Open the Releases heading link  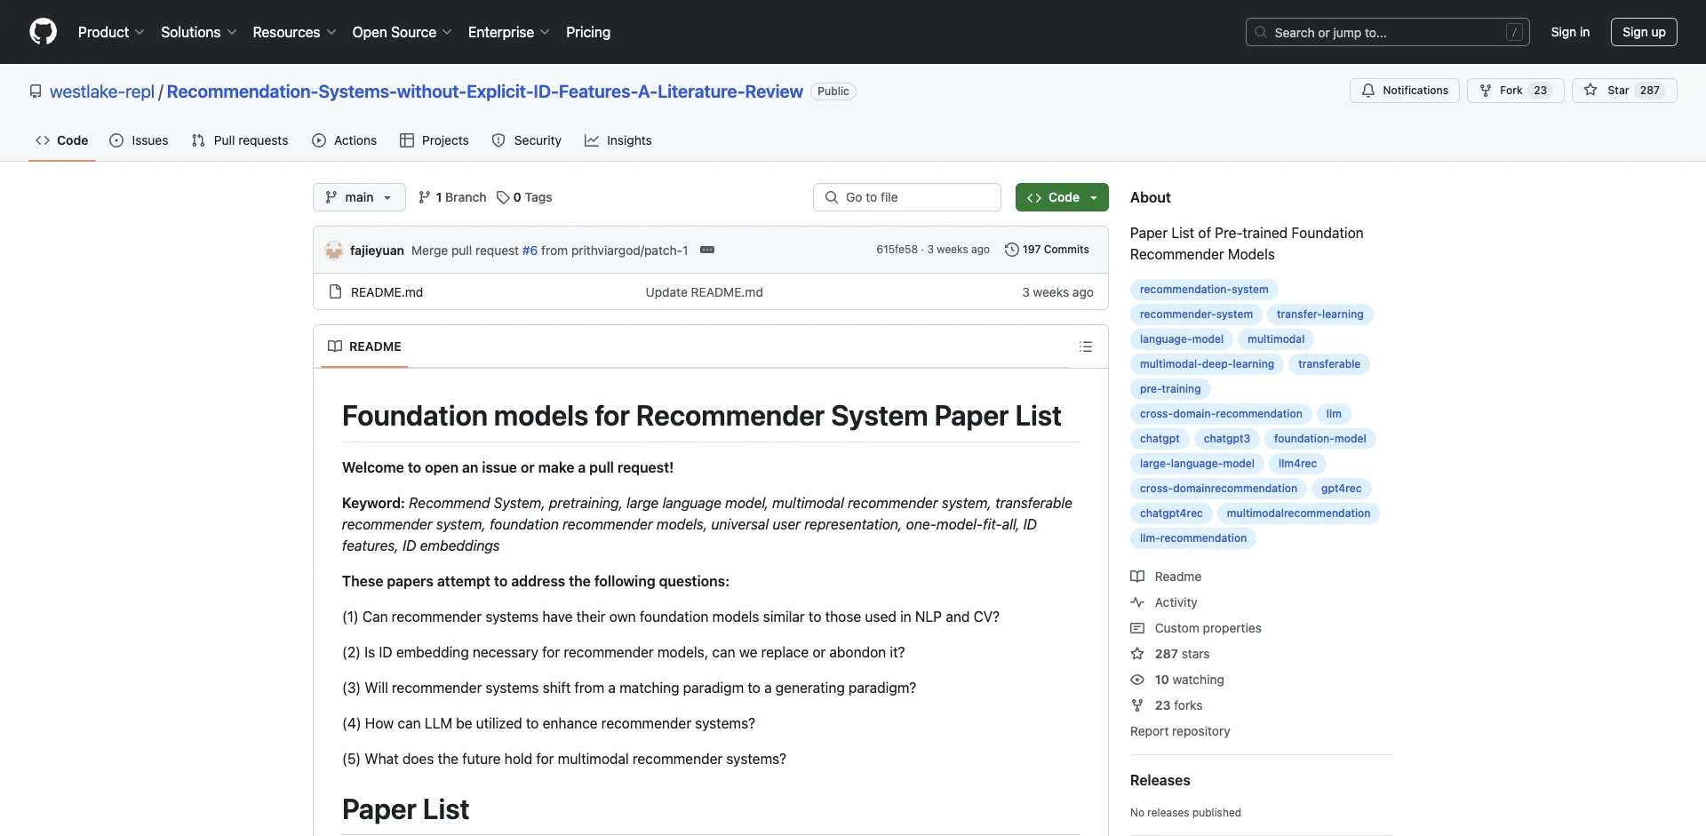point(1160,780)
